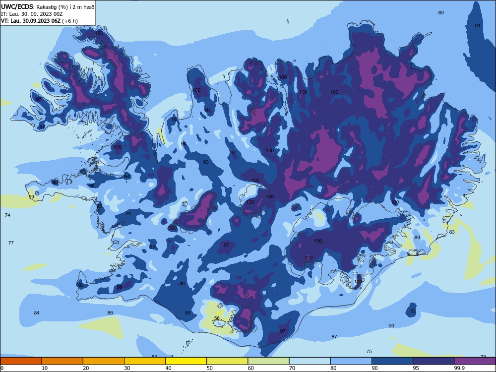The height and width of the screenshot is (372, 496).
Task: Pick the 50–60% pale yellow legend swatch
Action: pos(227,361)
